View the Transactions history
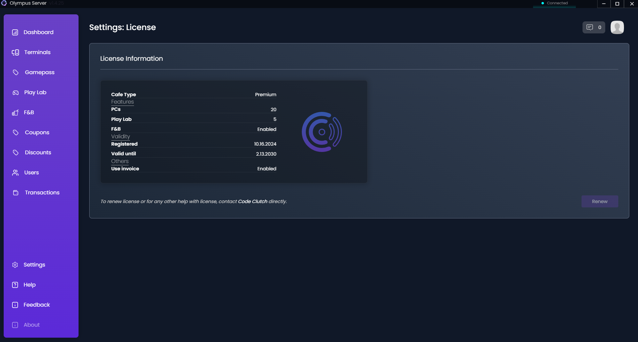This screenshot has width=638, height=342. [42, 192]
